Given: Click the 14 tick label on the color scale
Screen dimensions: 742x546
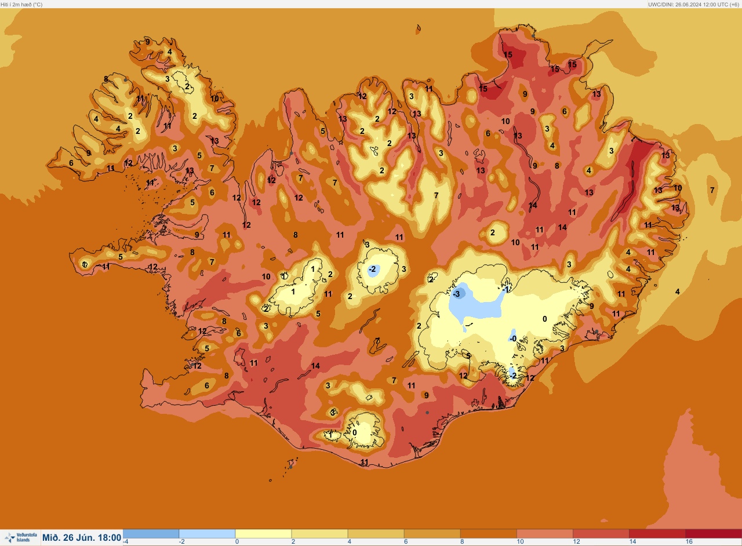Looking at the screenshot, I should point(632,541).
